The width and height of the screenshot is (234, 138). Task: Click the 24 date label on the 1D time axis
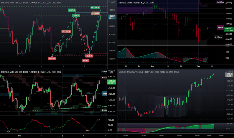[x=139, y=66]
